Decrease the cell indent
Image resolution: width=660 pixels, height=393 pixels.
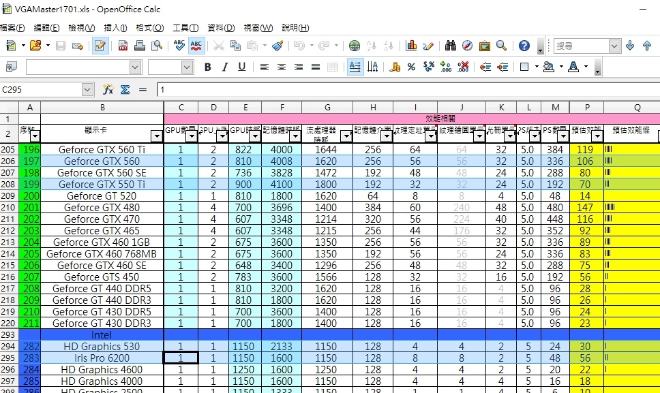click(485, 67)
